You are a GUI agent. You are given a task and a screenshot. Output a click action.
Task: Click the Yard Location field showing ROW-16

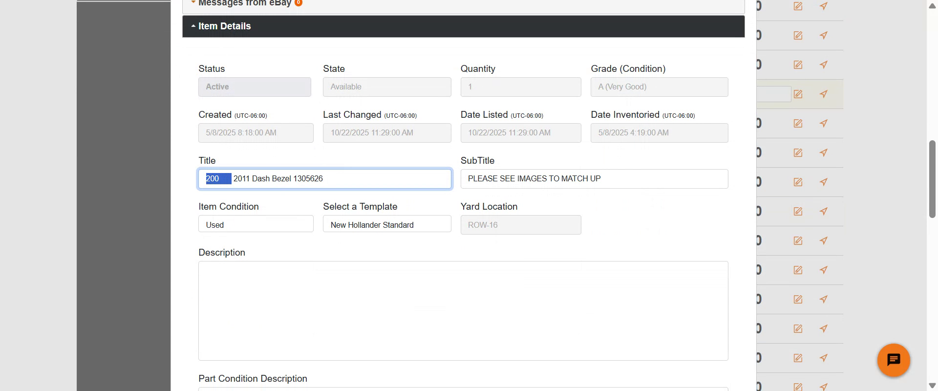520,225
